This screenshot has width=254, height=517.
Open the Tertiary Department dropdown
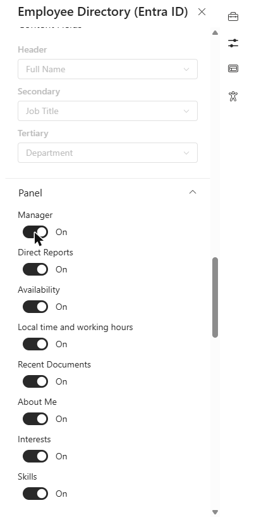107,153
